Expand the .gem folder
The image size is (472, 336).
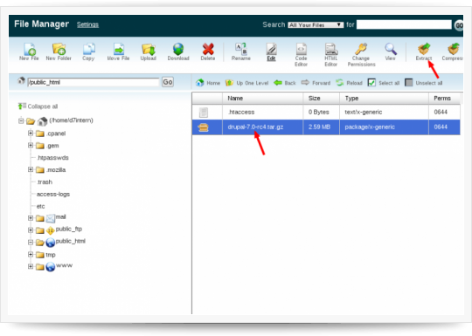tap(31, 146)
